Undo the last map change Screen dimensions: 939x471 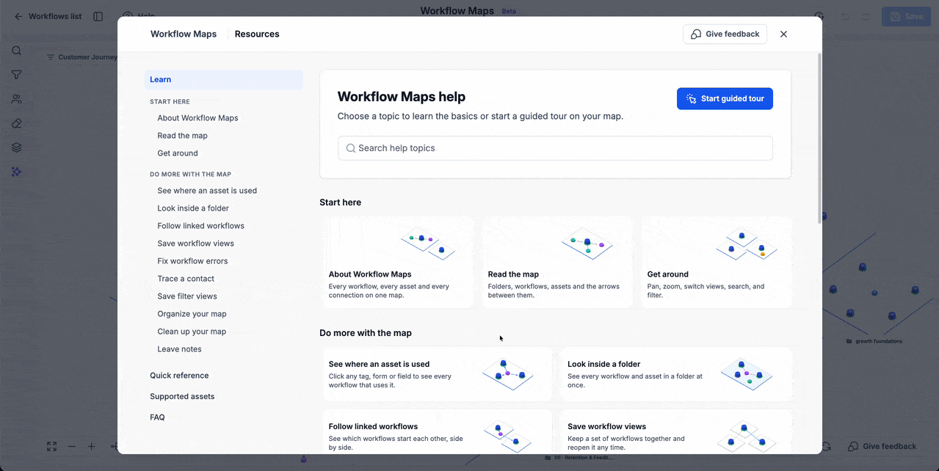click(845, 16)
